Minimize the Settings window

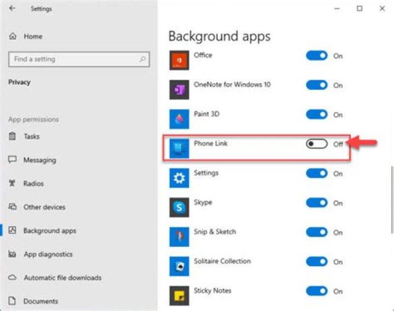click(x=337, y=9)
